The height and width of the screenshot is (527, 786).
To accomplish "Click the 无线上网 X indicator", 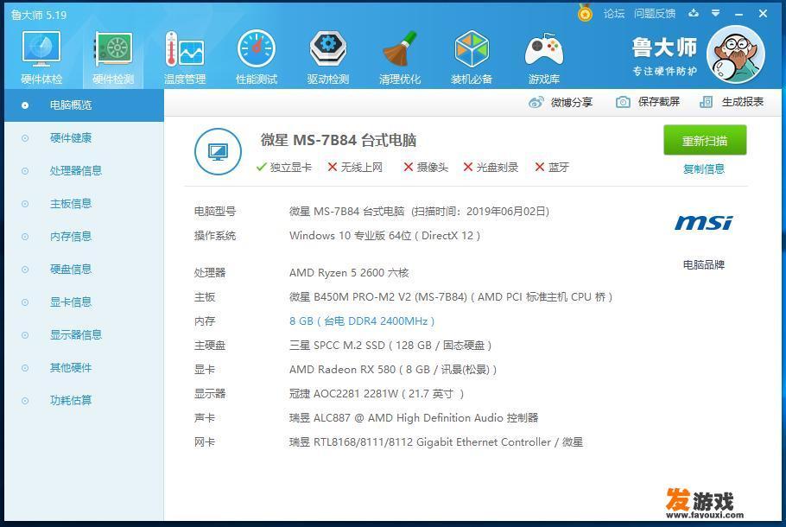I will [355, 168].
